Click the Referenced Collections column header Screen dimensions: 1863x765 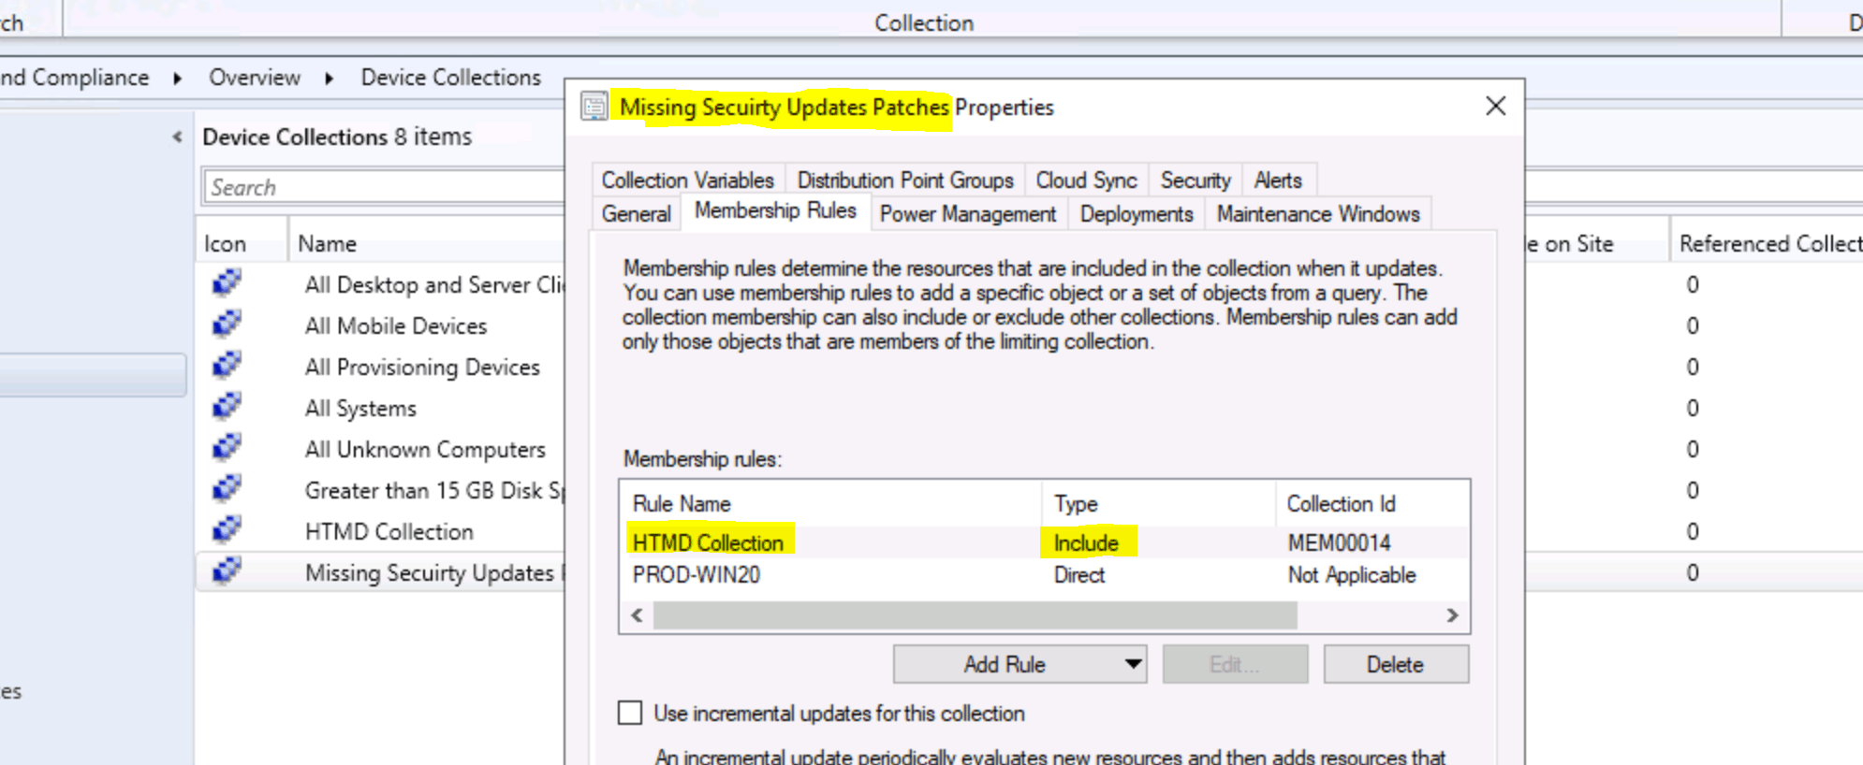[1768, 243]
